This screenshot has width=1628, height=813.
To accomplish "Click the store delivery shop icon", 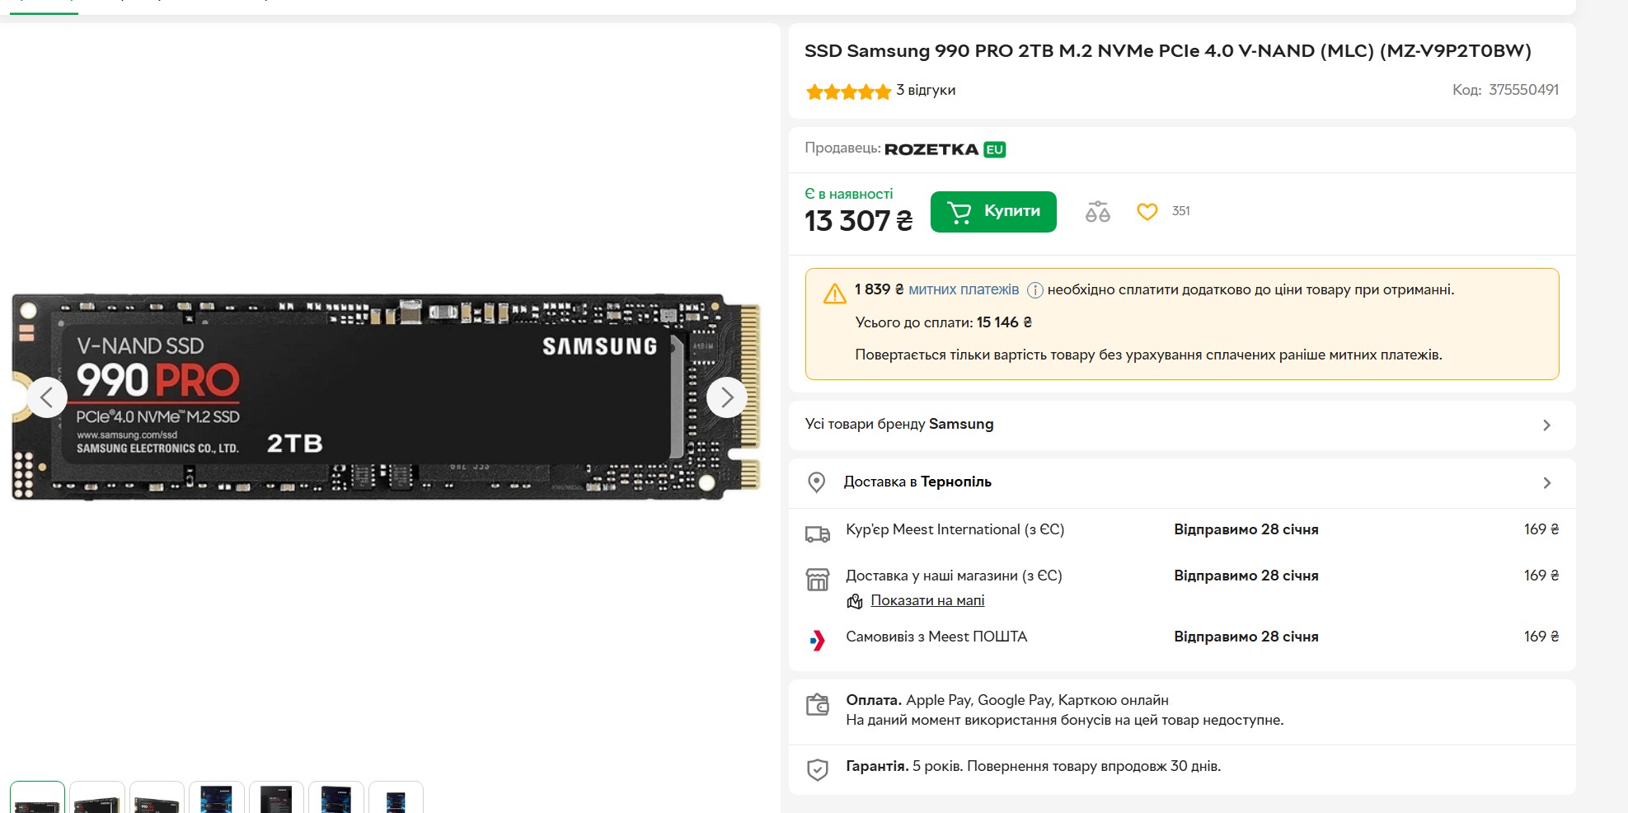I will (x=818, y=580).
